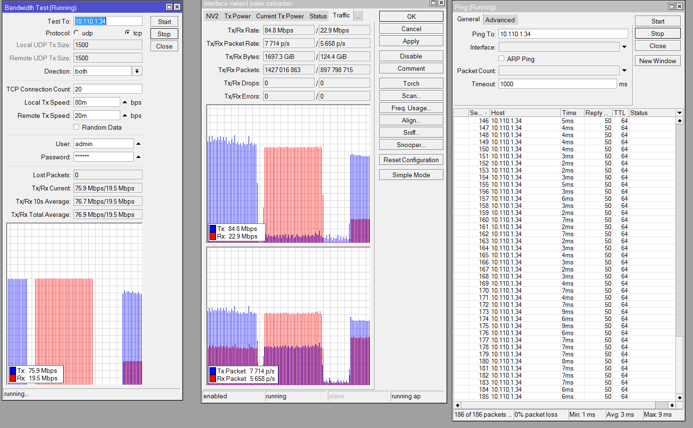Screen dimensions: 693x428
Task: Confirm interface settings with OK
Action: click(x=411, y=16)
